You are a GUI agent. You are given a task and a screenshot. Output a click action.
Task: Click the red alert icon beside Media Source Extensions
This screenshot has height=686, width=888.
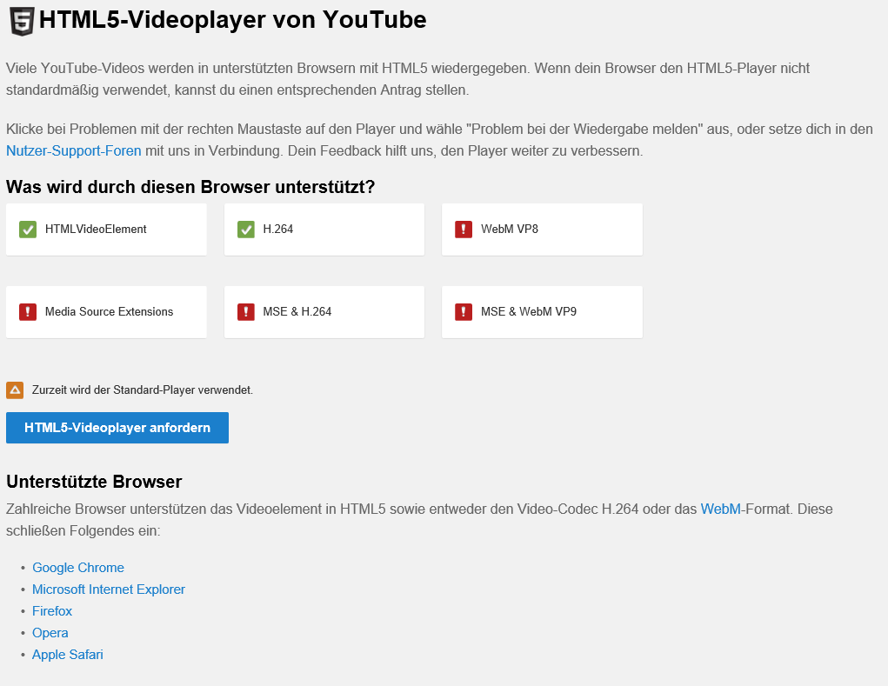(28, 312)
